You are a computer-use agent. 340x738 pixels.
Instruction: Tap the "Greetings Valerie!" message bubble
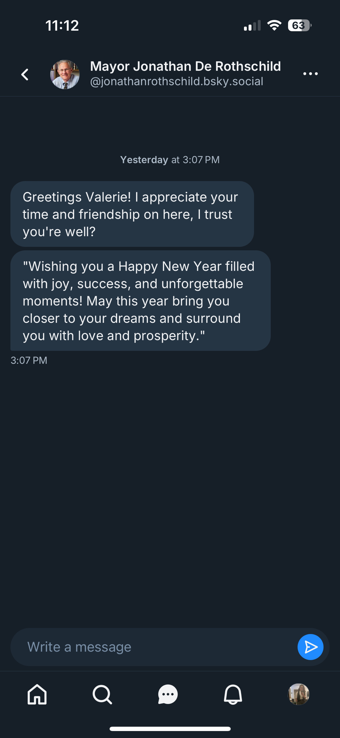[132, 214]
